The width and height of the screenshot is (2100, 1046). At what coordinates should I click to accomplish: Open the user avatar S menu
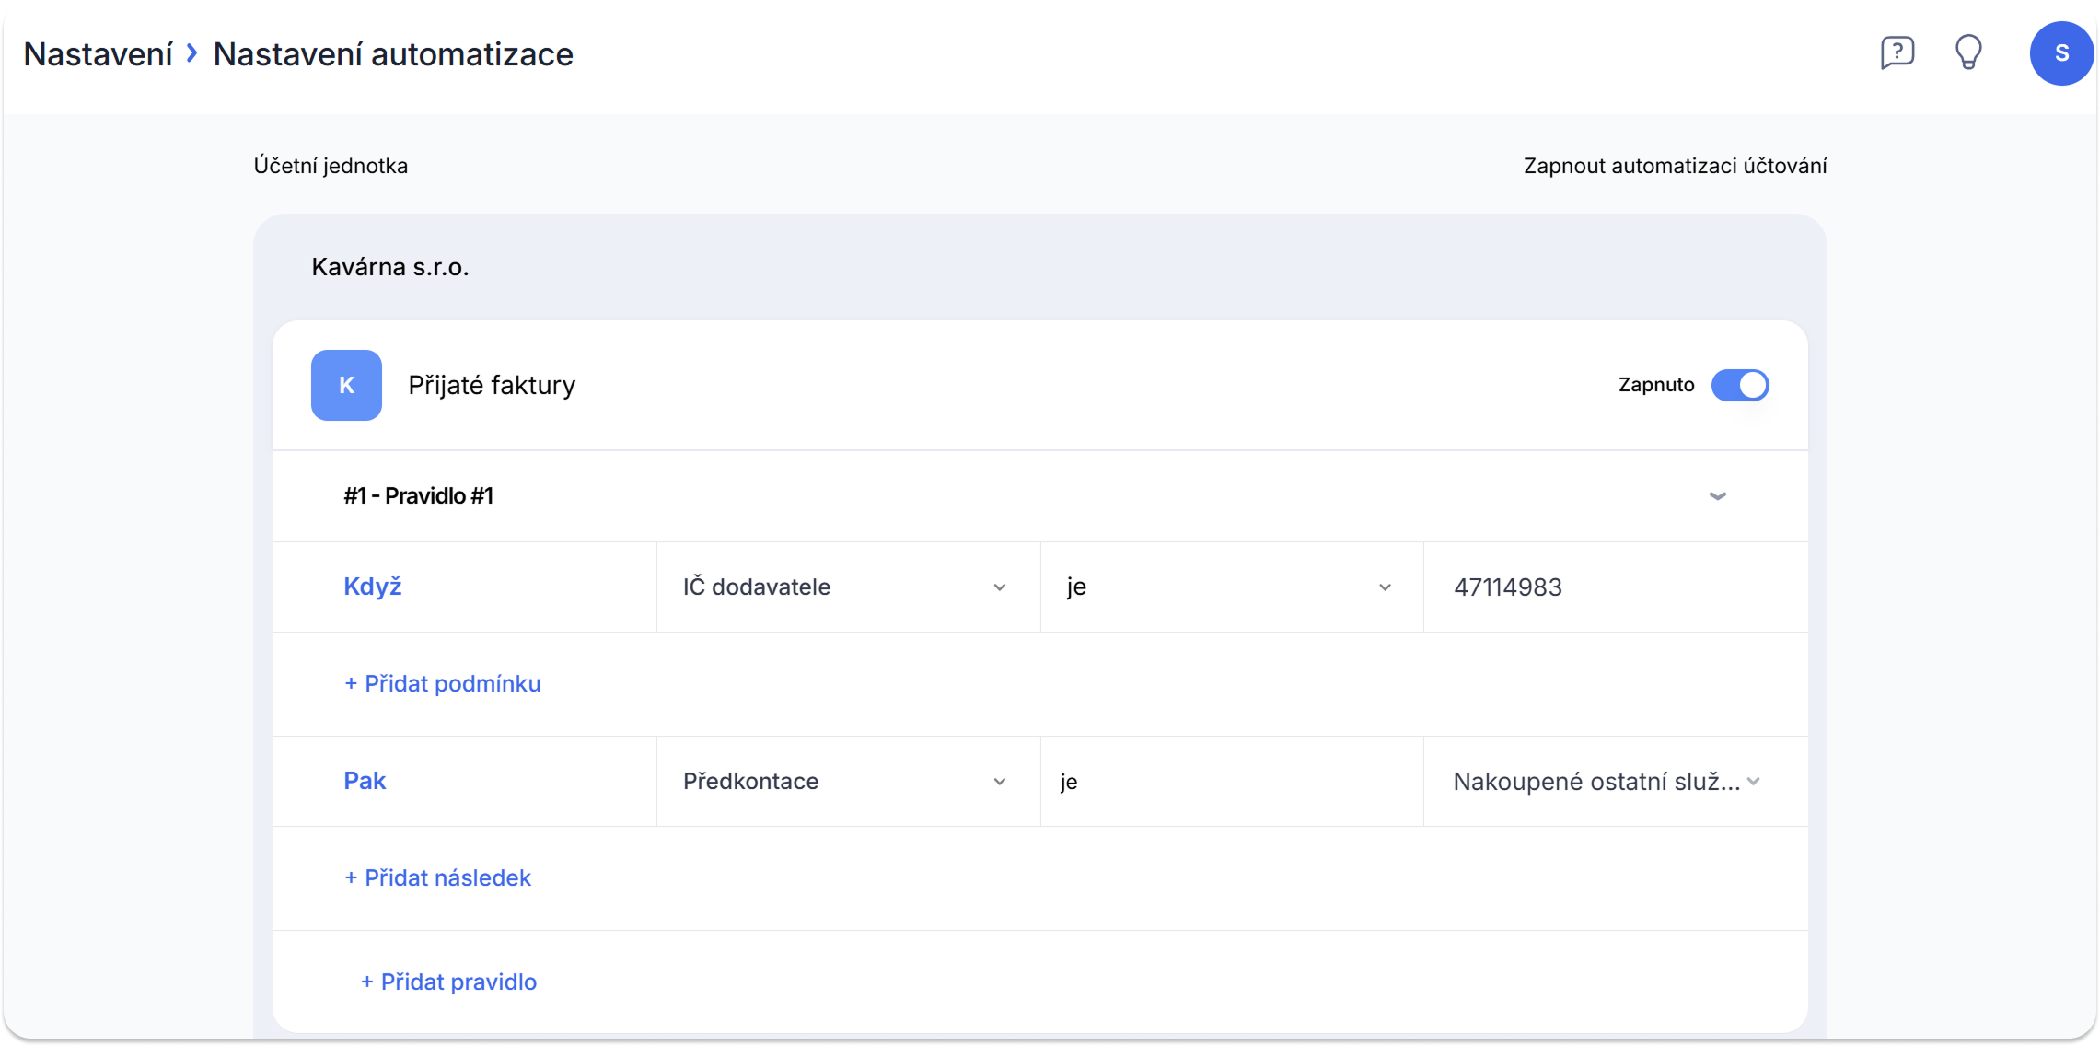[2061, 53]
